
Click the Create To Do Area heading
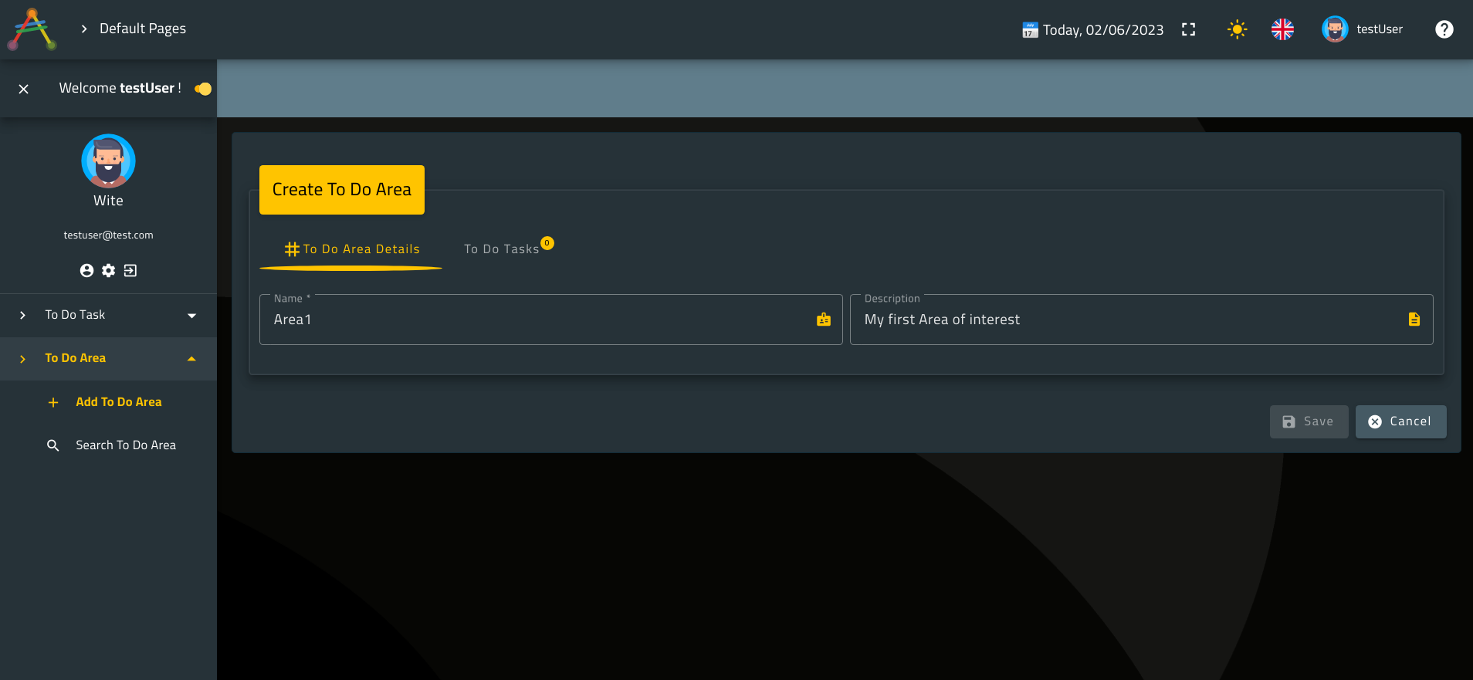[x=342, y=190]
